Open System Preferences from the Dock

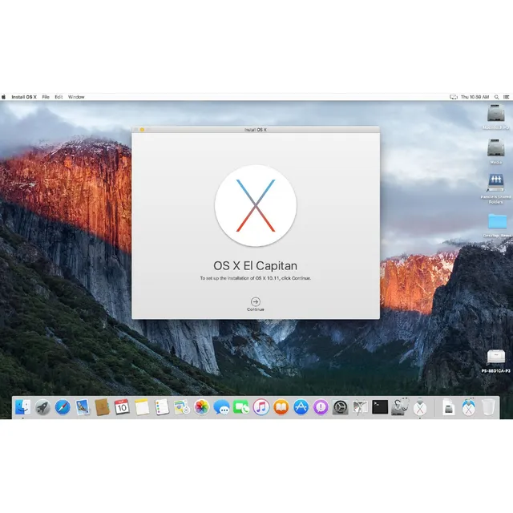[340, 407]
